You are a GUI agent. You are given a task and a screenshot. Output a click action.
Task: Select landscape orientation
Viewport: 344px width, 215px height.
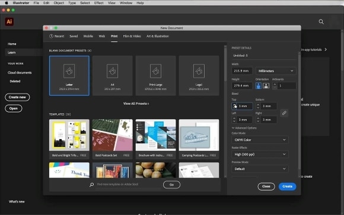266,86
